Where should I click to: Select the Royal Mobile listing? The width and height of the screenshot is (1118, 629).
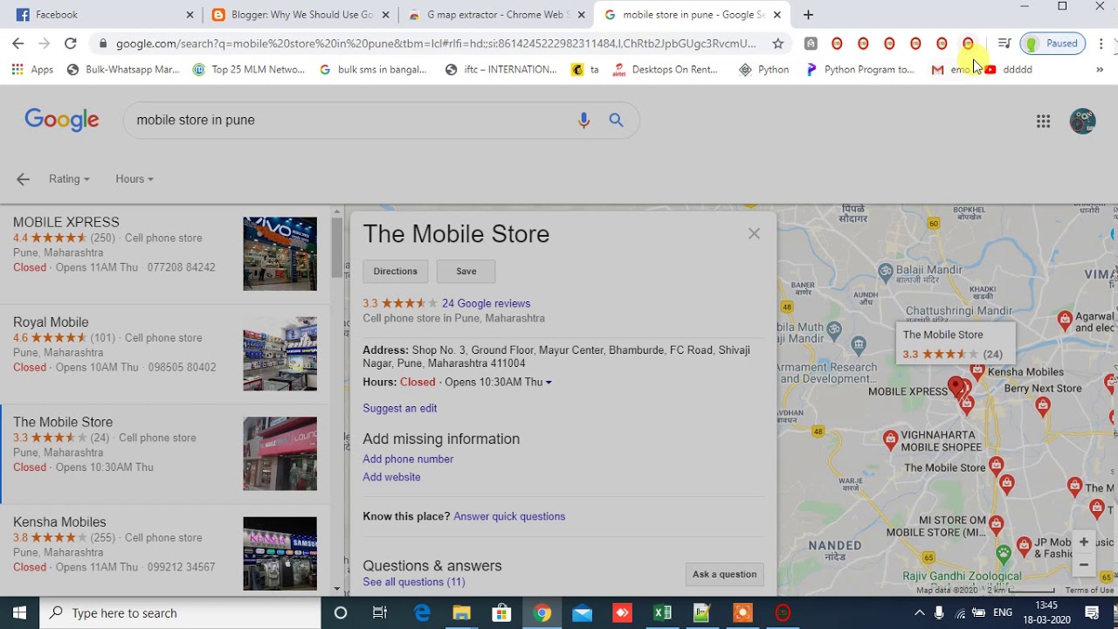[x=166, y=355]
